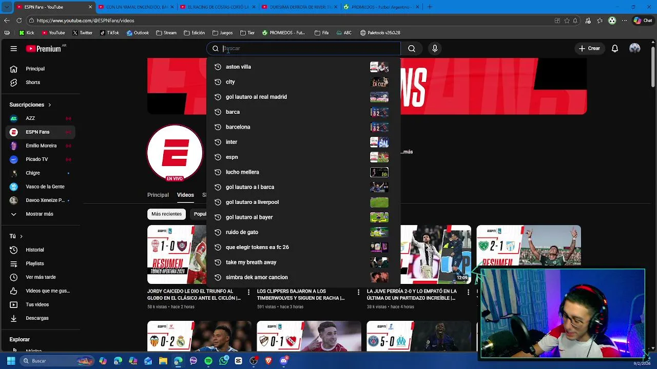Open PSG 5-0 Marseille video thumbnail

pyautogui.click(x=419, y=336)
